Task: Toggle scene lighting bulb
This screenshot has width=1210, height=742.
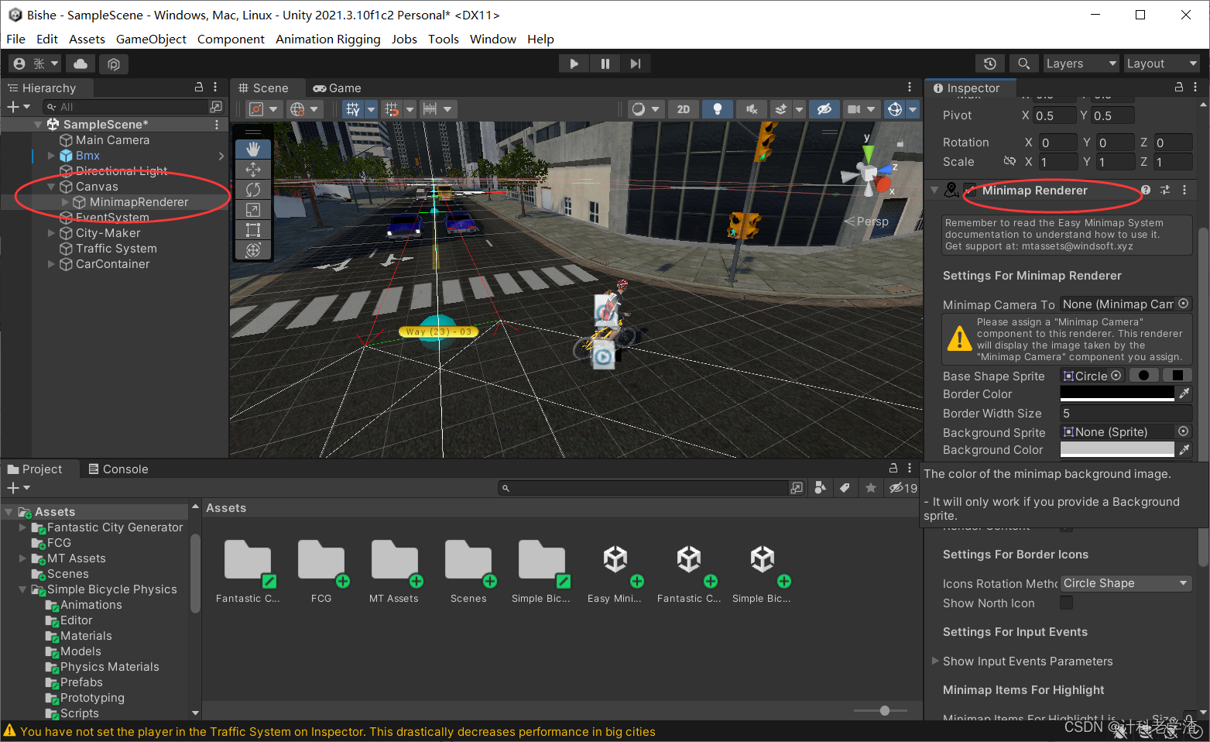Action: coord(718,109)
